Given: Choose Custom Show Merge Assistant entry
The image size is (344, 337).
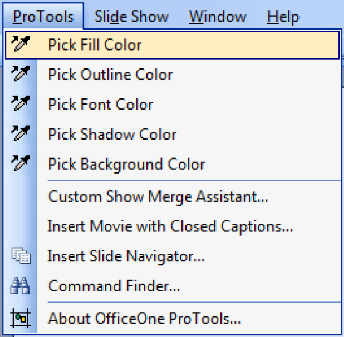Looking at the screenshot, I should click(158, 197).
